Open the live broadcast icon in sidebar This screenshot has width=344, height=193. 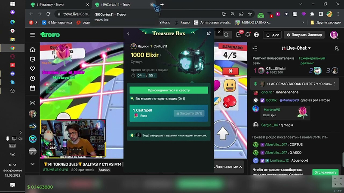(x=33, y=103)
